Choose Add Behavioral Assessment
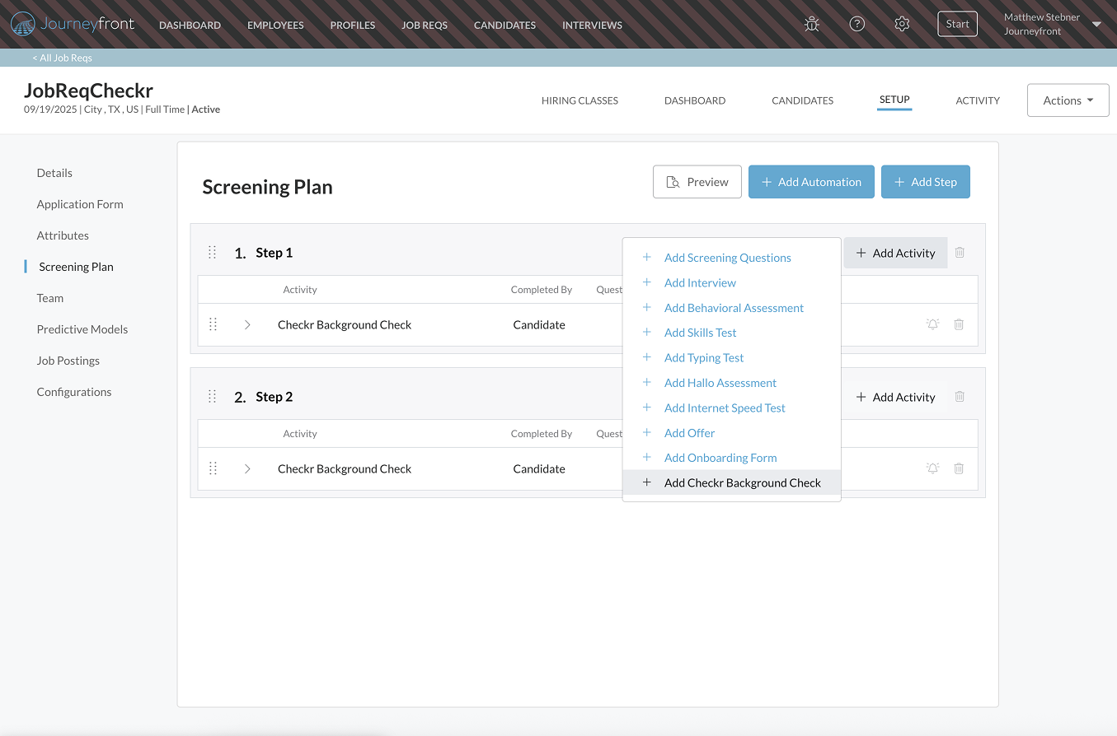Screen dimensions: 1117x736 pos(731,308)
